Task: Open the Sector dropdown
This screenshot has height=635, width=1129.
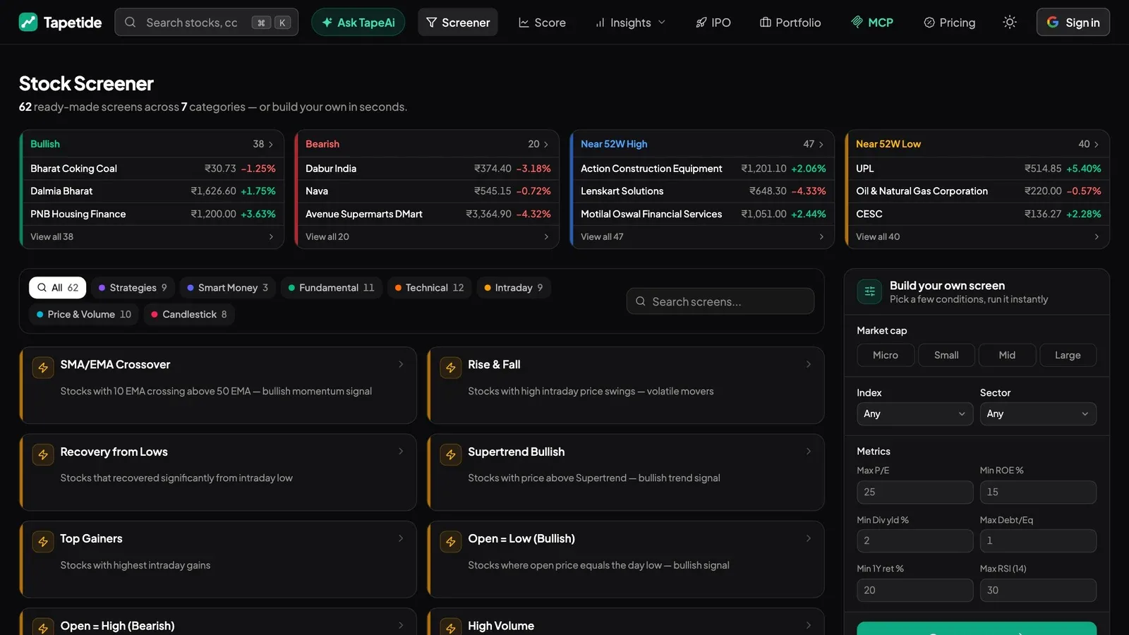Action: point(1038,414)
